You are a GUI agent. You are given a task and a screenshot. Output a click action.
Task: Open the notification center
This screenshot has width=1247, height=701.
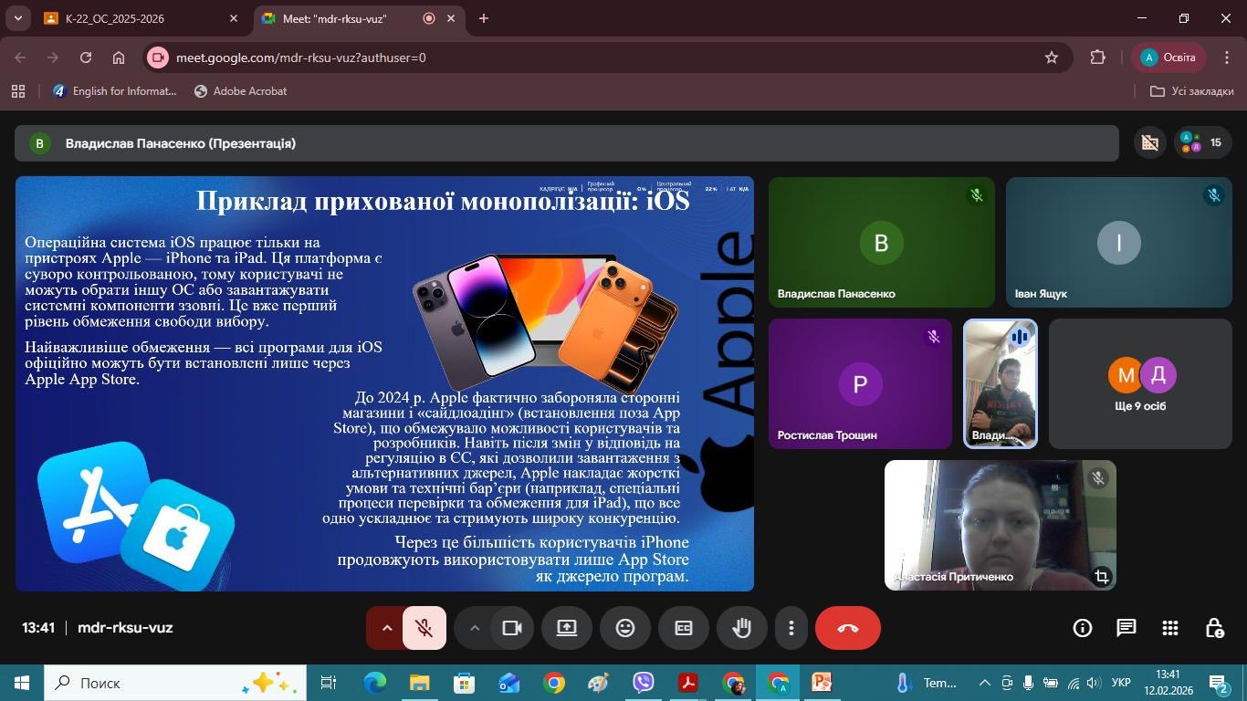pos(1218,683)
